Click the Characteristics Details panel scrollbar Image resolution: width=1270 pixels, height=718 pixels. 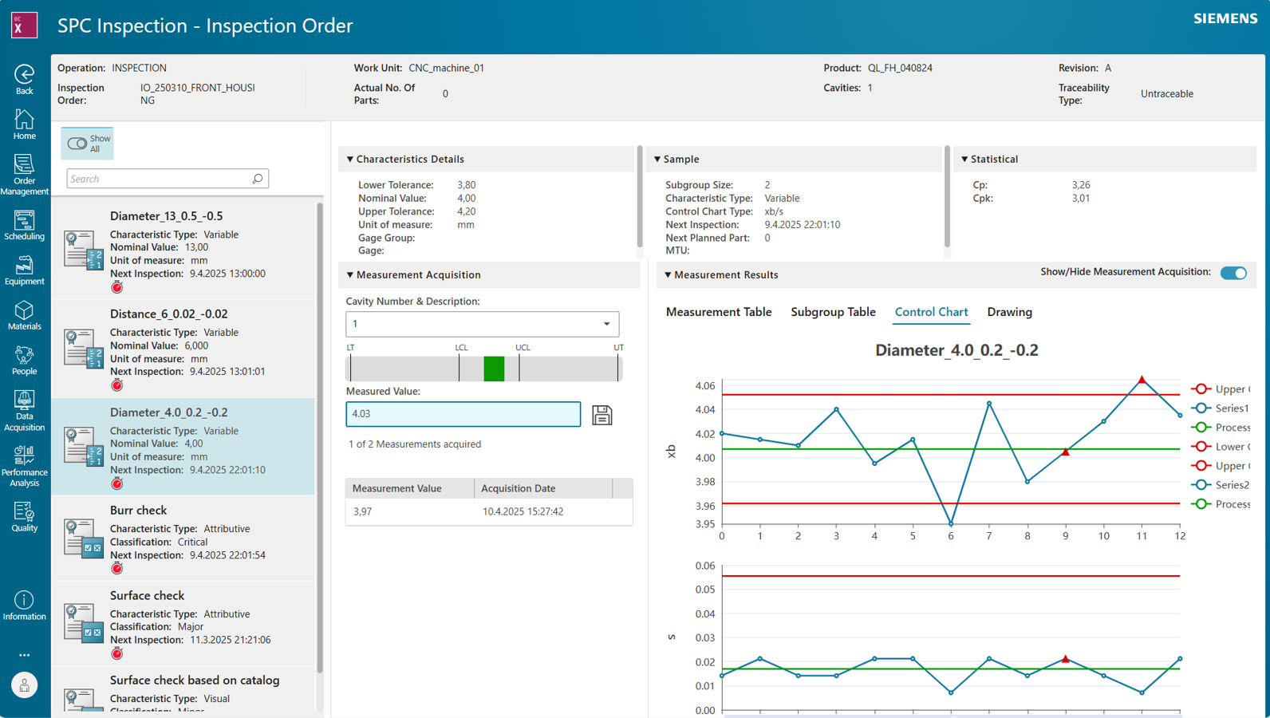point(640,197)
